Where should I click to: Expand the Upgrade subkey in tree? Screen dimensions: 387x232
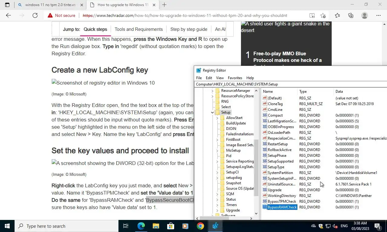pyautogui.click(x=217, y=210)
